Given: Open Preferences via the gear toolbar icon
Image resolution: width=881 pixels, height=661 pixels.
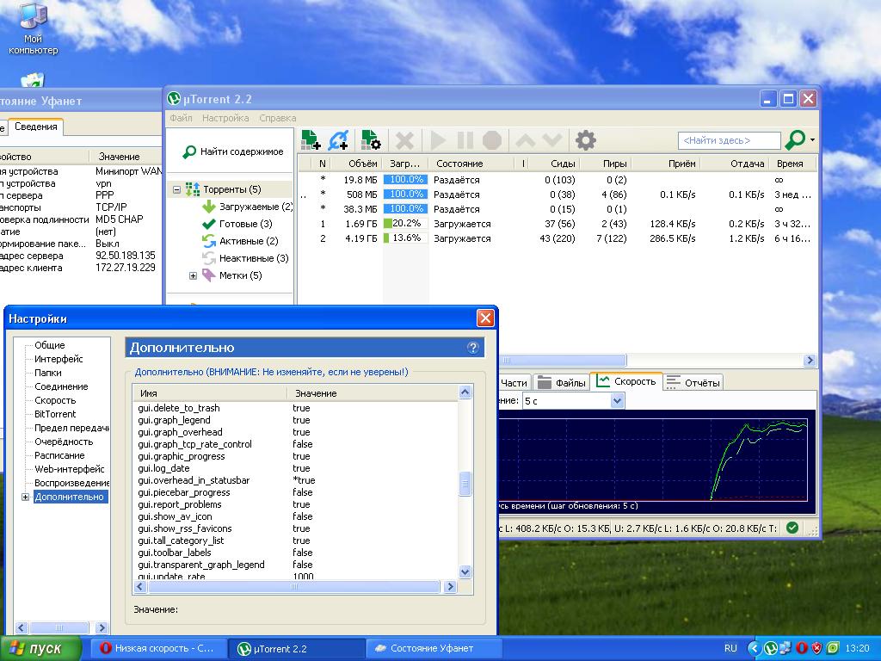Looking at the screenshot, I should 585,140.
